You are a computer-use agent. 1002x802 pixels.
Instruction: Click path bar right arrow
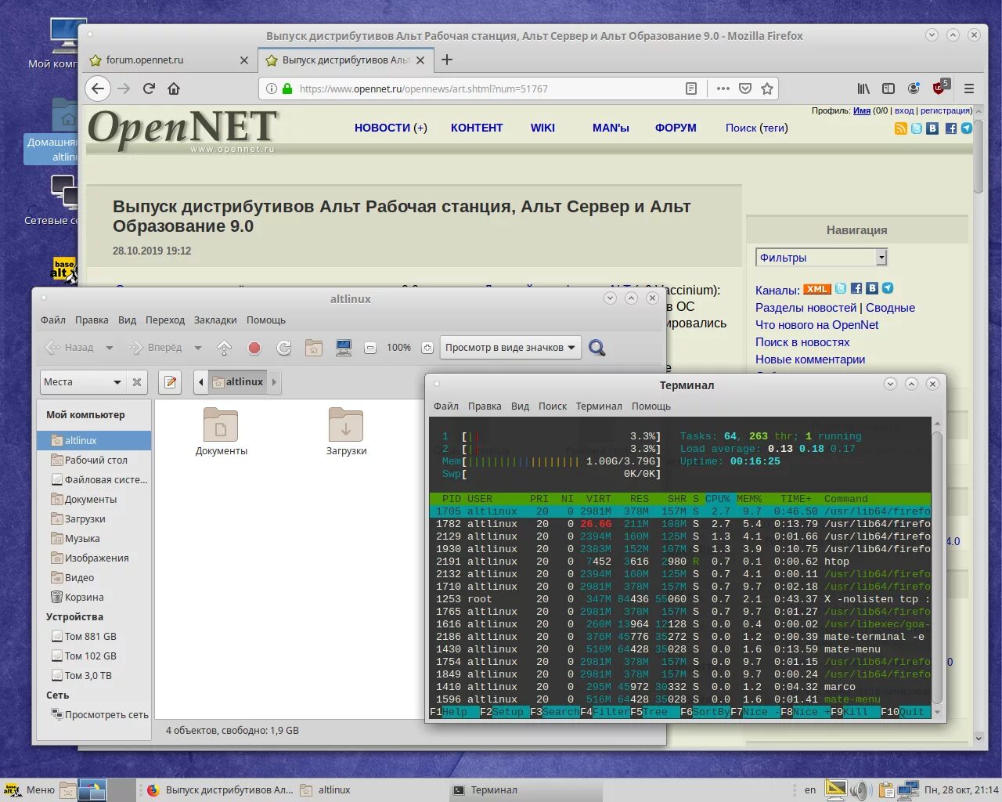click(x=274, y=382)
